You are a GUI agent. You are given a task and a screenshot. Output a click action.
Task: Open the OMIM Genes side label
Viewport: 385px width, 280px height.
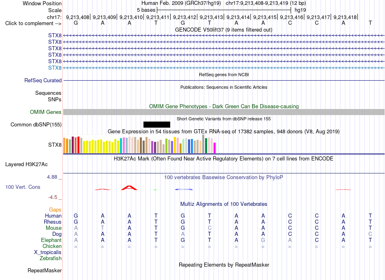click(x=46, y=112)
